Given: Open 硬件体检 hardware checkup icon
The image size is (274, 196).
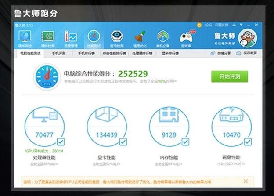Looking at the screenshot, I should point(25,37).
